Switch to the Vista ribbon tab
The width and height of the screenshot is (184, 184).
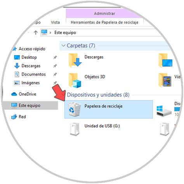tap(55, 22)
